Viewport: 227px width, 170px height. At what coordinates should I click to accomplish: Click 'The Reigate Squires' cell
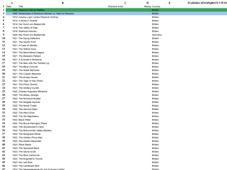(x=29, y=102)
